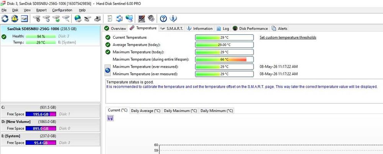Select the Daily Maximum (°C) graph tab
383x154 pixels.
[x=180, y=110]
